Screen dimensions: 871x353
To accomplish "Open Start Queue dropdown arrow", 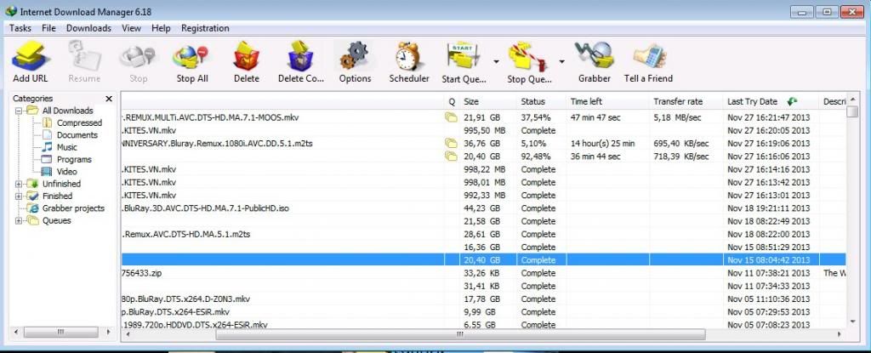I will (x=496, y=62).
